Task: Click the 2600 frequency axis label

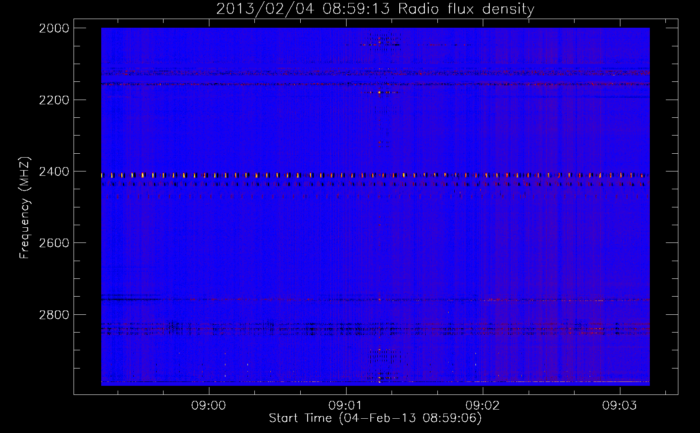Action: 54,243
